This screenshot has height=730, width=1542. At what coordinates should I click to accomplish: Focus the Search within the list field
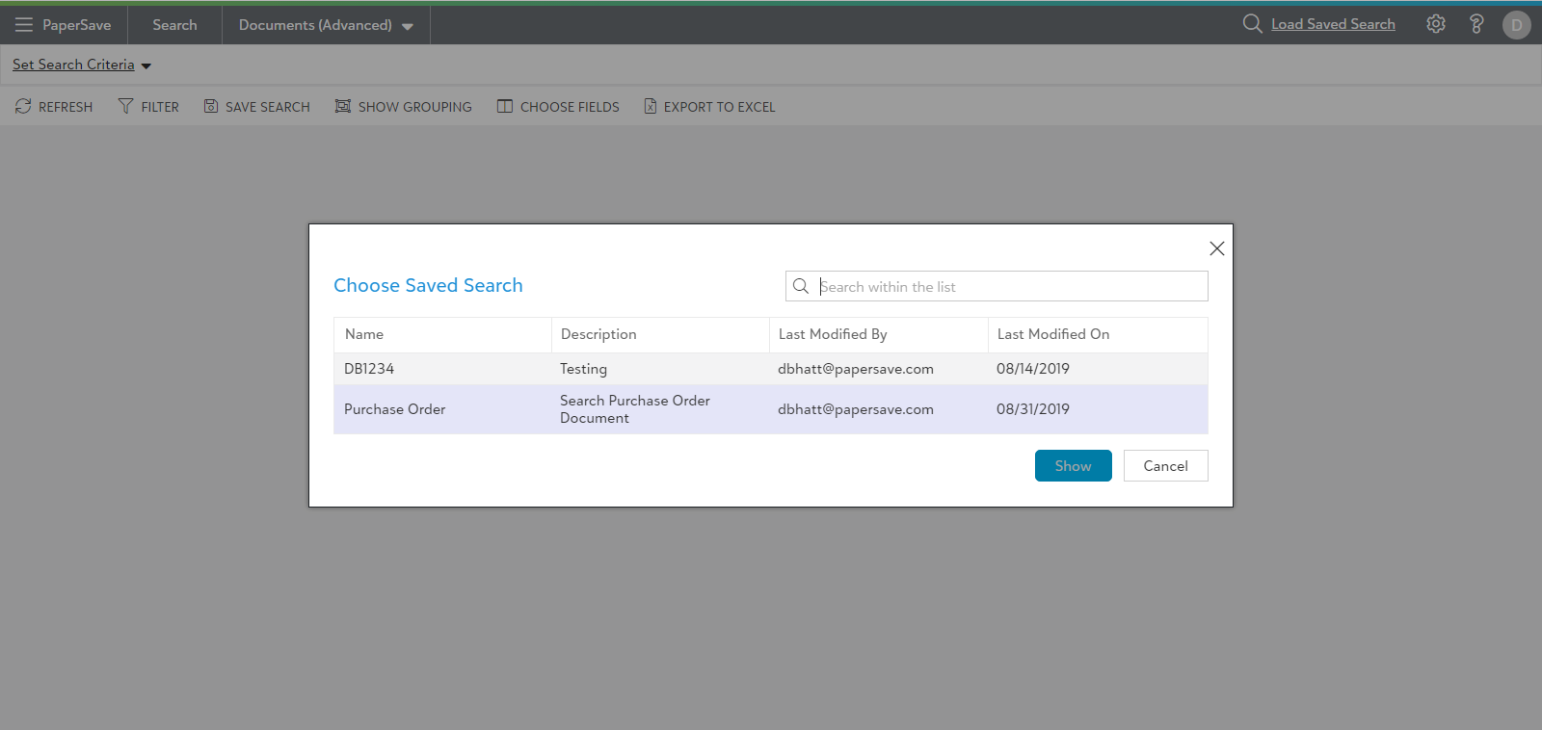(1007, 287)
